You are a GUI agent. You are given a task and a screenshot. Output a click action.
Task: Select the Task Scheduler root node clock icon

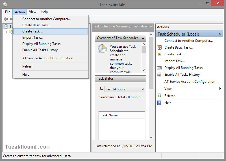6,27
